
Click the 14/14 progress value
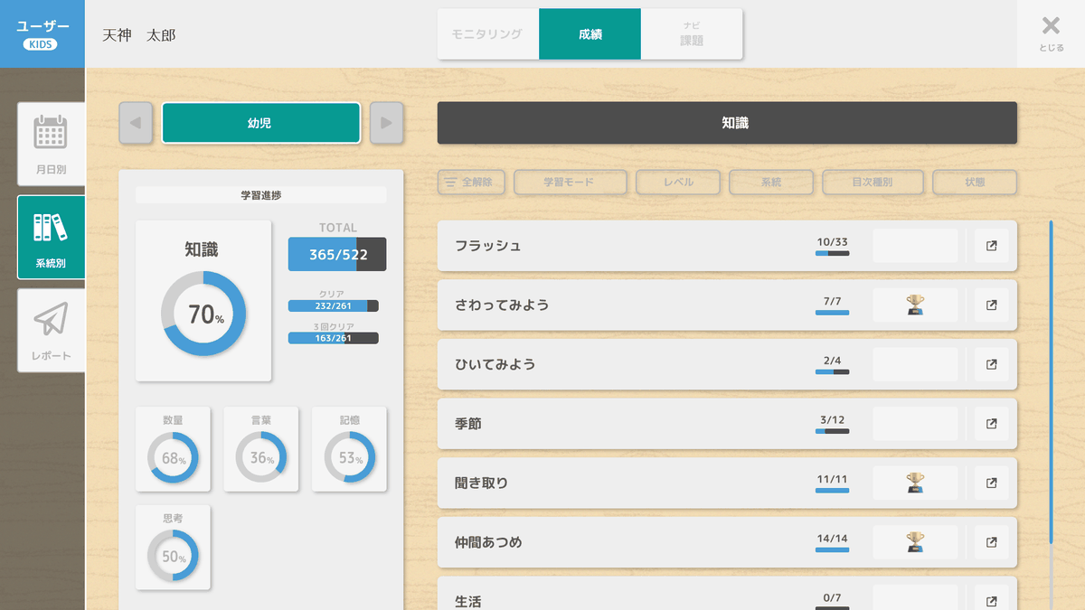click(x=832, y=539)
